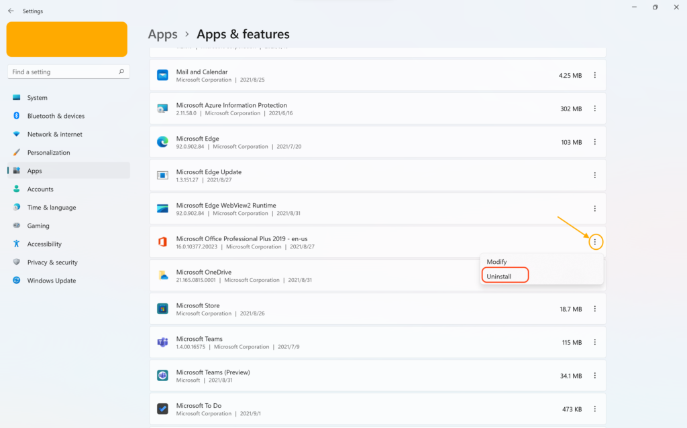The image size is (687, 428).
Task: Click the Apps breadcrumb link in header
Action: click(163, 34)
